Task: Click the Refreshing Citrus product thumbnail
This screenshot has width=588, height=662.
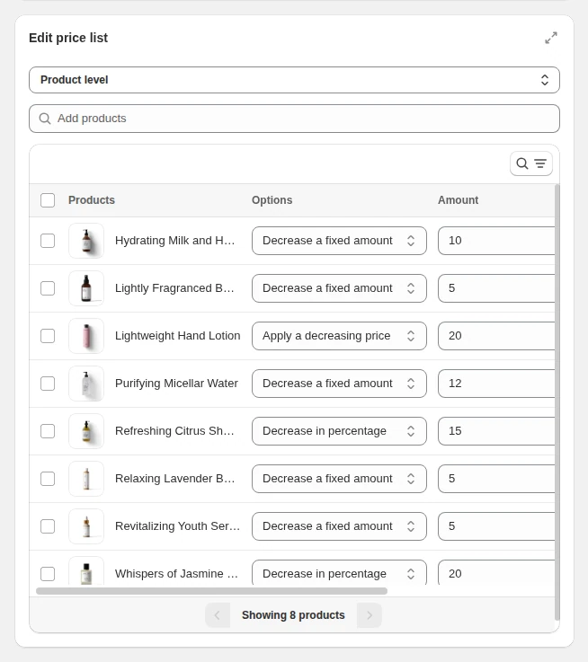Action: pyautogui.click(x=86, y=431)
